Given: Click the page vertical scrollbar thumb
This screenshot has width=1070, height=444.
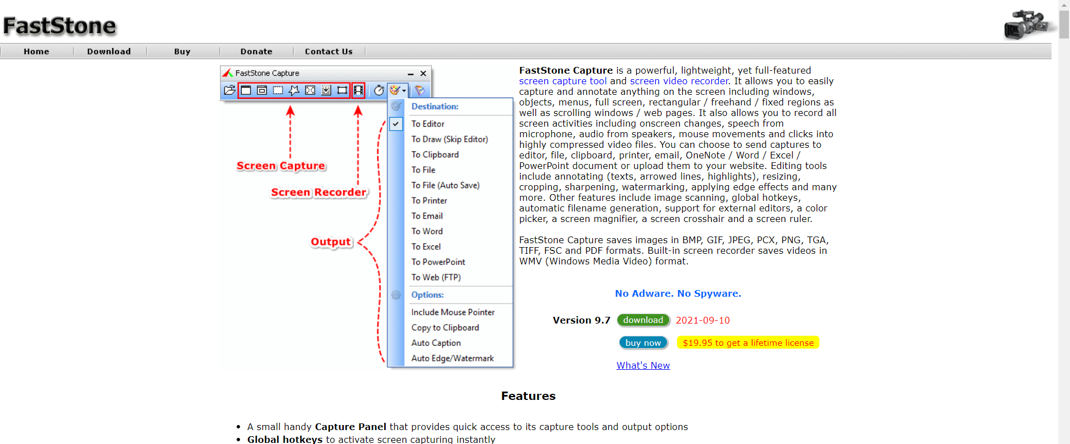Looking at the screenshot, I should 1064,24.
